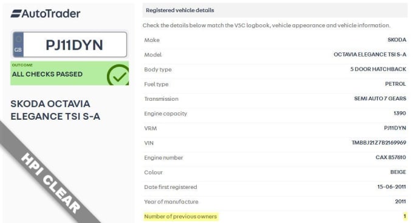Click the SKODA OCTAVIA ELEGANCE TSI S-A heading
Viewport: 413px width, 223px height.
(x=55, y=110)
